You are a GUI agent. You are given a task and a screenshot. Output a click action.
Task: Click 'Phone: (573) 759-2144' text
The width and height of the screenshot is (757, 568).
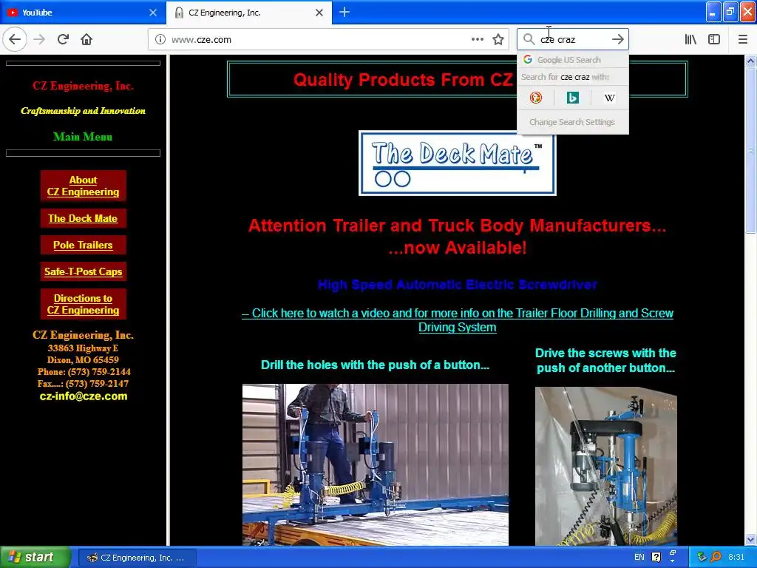pyautogui.click(x=84, y=372)
